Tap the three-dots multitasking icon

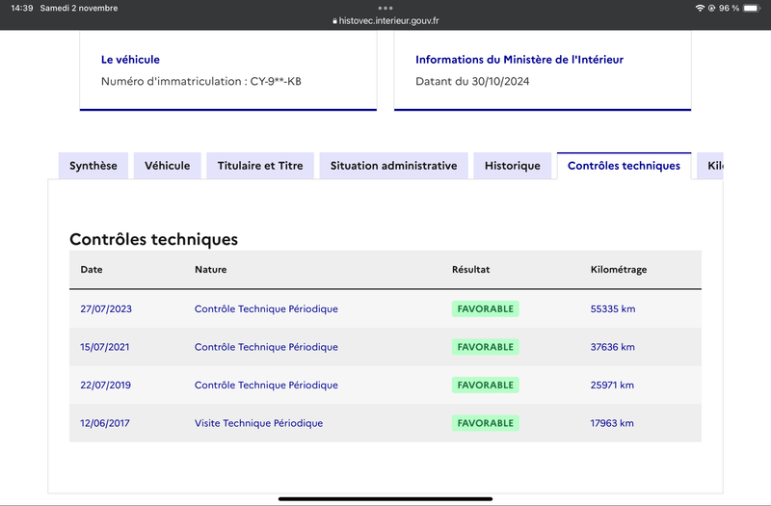[x=385, y=8]
